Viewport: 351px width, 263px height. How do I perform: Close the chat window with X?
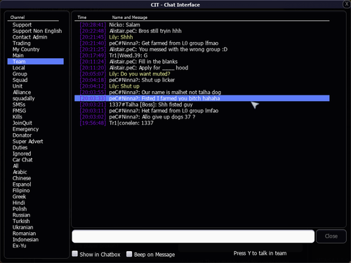347,4
